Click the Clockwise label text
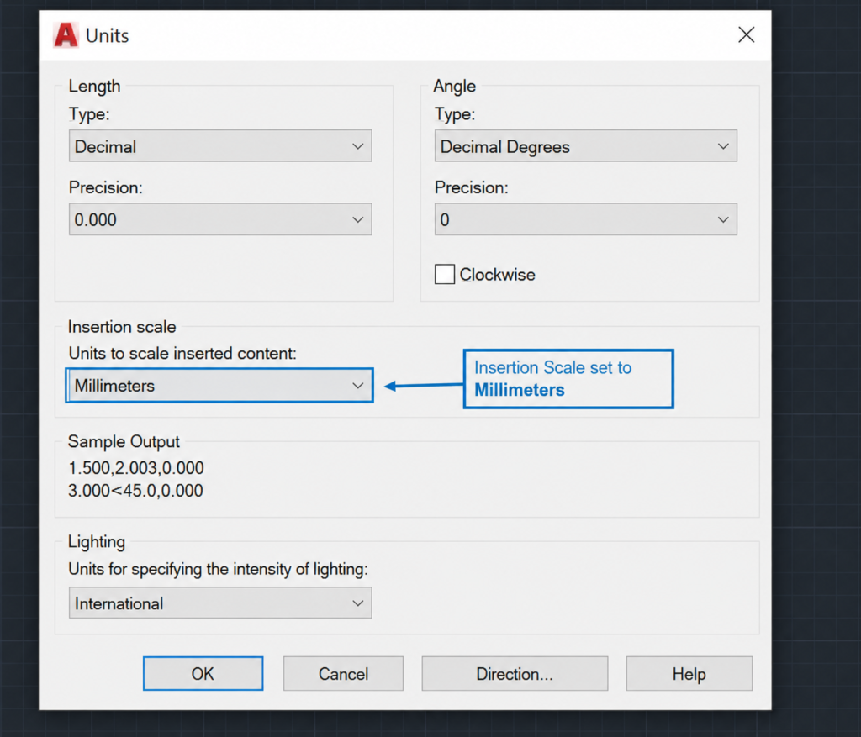This screenshot has height=737, width=861. coord(497,275)
